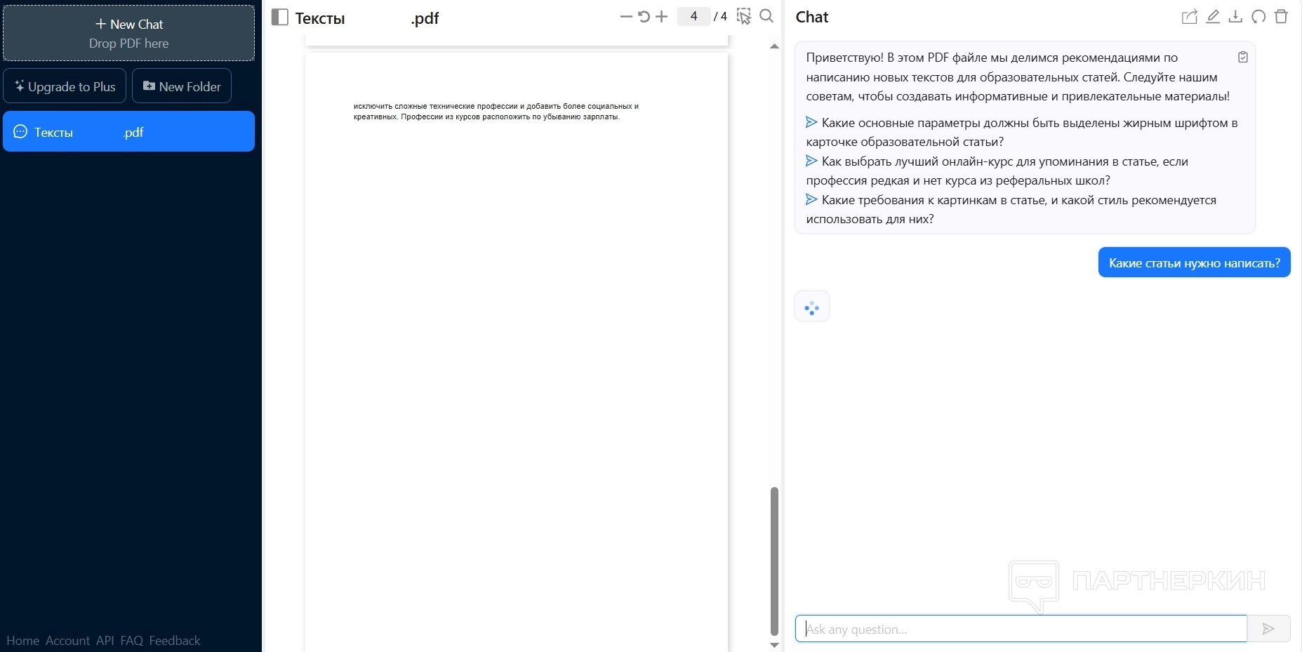
Task: Ask suggested question about требования к картинкам
Action: (1011, 209)
